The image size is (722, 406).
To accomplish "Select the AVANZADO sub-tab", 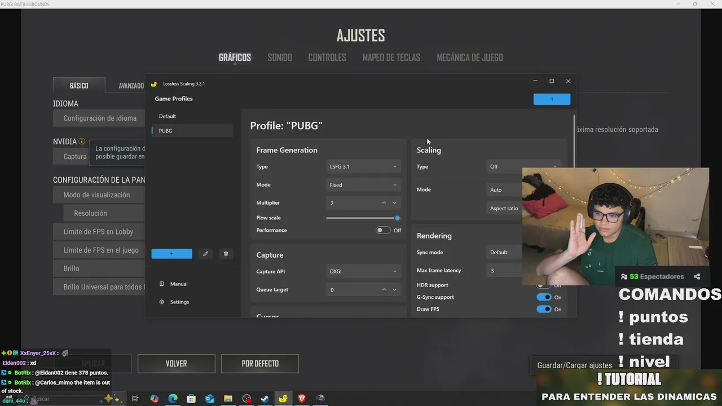I will (x=131, y=86).
